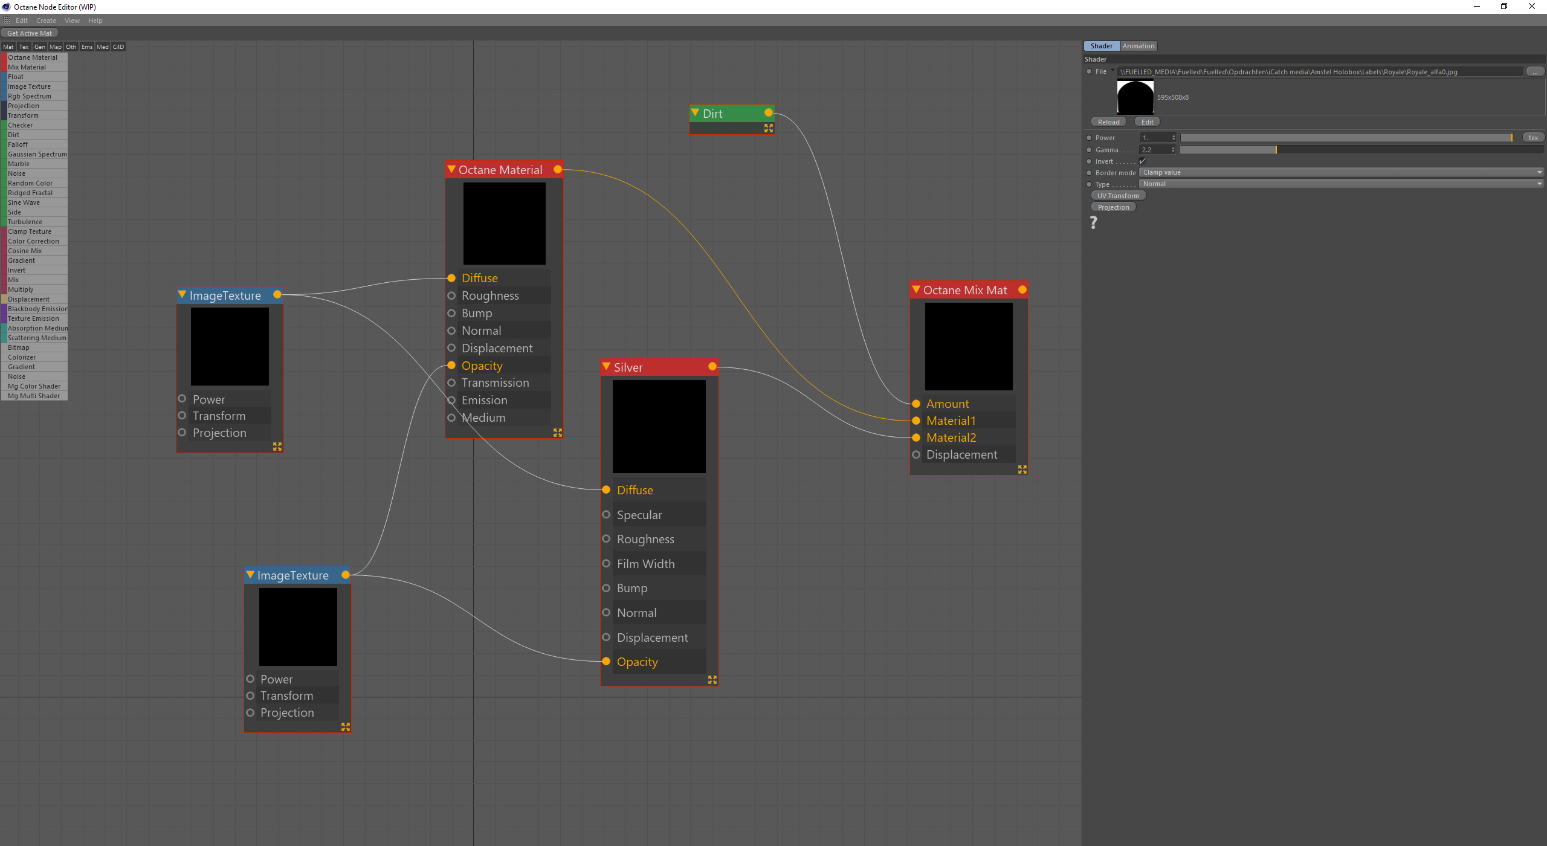Click Octane Material node output port
Image resolution: width=1547 pixels, height=846 pixels.
point(558,169)
